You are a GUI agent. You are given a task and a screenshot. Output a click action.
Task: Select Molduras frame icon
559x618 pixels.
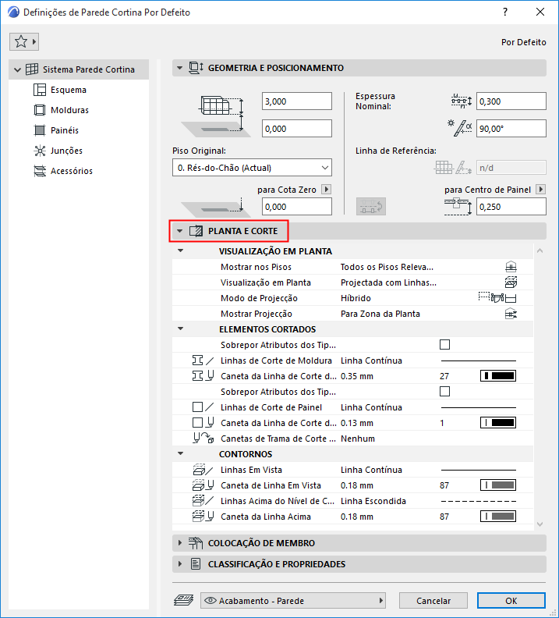coord(39,110)
